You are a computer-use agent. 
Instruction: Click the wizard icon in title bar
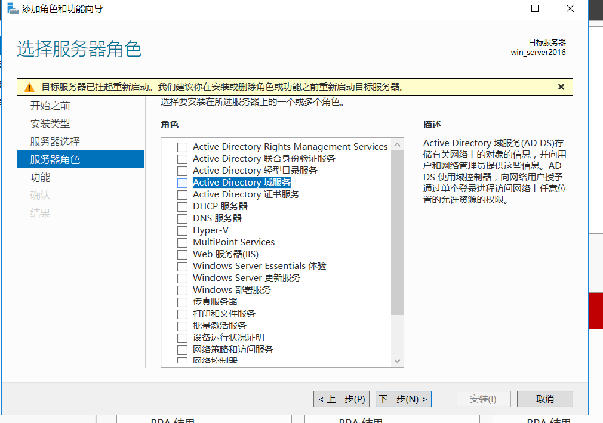coord(13,8)
